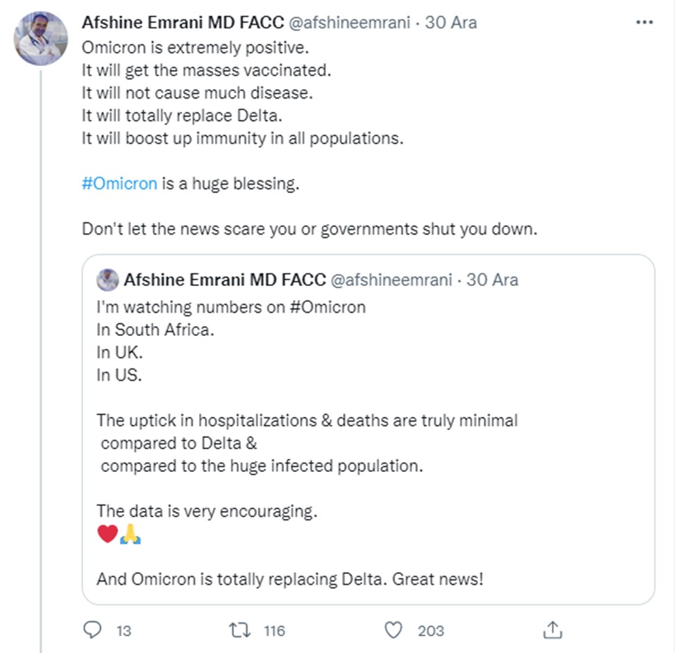Open the main tweet author profile picture
Screen dimensions: 694x653
[x=42, y=38]
